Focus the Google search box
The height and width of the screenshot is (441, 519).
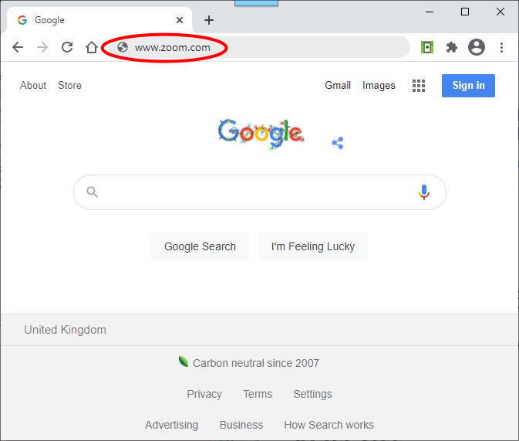click(x=254, y=192)
